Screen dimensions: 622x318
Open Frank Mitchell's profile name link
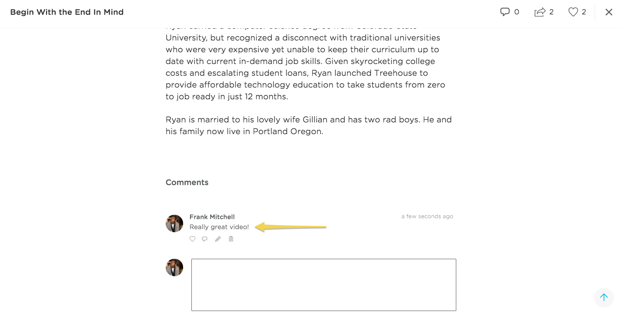click(212, 217)
